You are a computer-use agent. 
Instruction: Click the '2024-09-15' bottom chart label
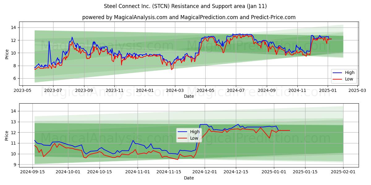[33, 172]
